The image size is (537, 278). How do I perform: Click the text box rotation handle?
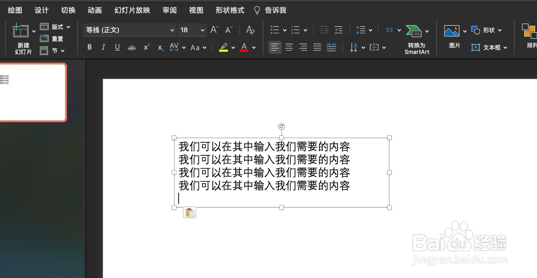tap(282, 126)
